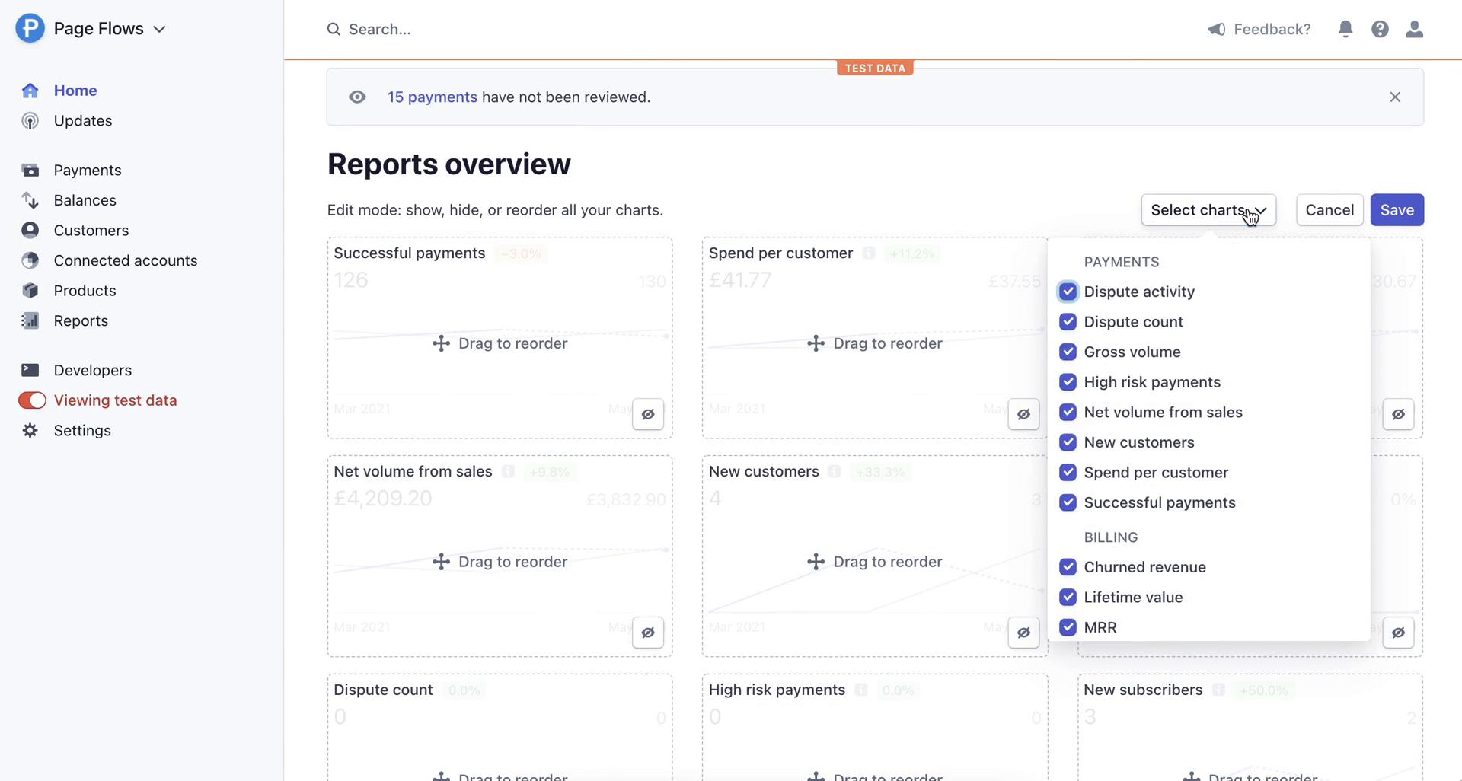Open the notifications bell
This screenshot has height=781, width=1462.
tap(1345, 30)
